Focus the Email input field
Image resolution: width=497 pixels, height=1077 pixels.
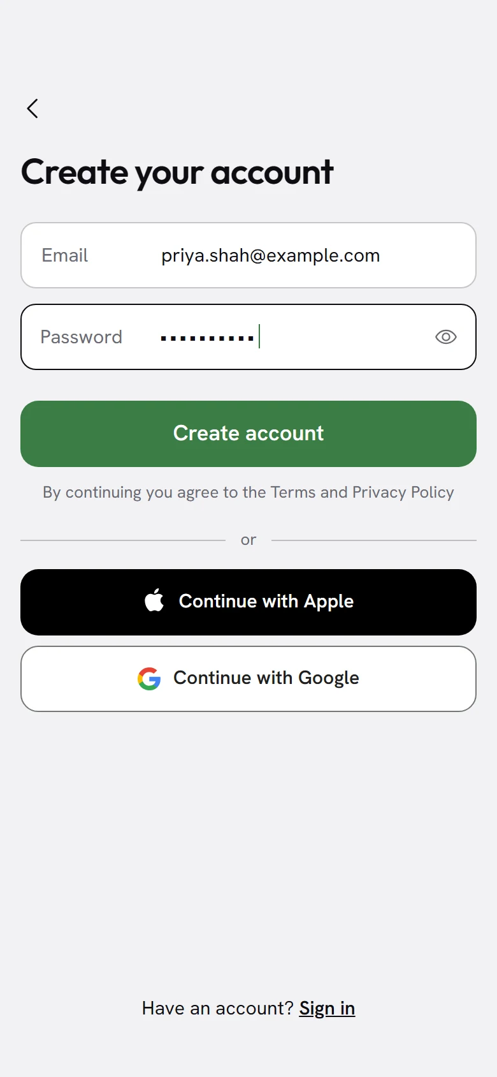(248, 255)
